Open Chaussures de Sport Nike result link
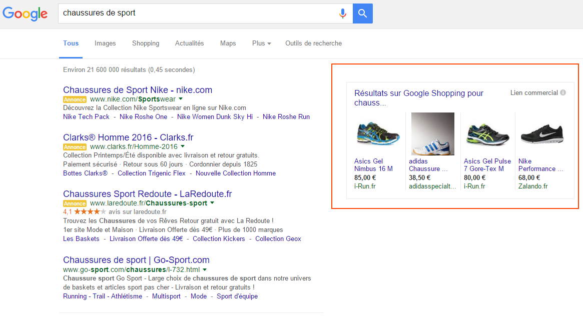The height and width of the screenshot is (316, 583). tap(138, 90)
